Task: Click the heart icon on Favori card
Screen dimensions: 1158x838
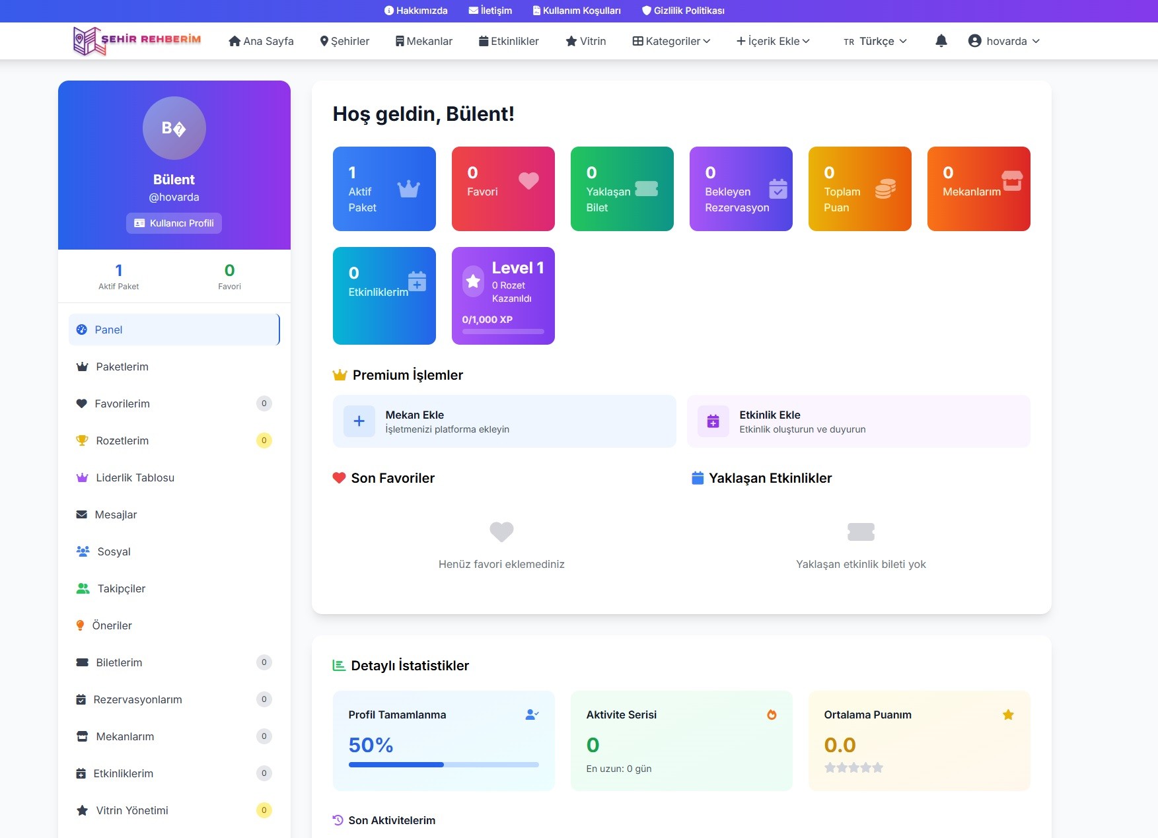Action: point(528,181)
